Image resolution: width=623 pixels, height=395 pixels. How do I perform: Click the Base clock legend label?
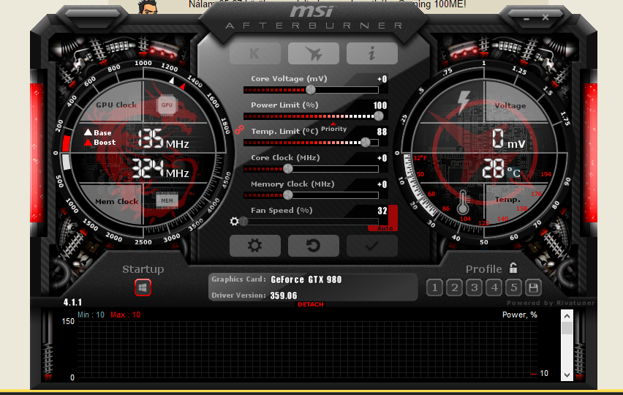click(102, 132)
